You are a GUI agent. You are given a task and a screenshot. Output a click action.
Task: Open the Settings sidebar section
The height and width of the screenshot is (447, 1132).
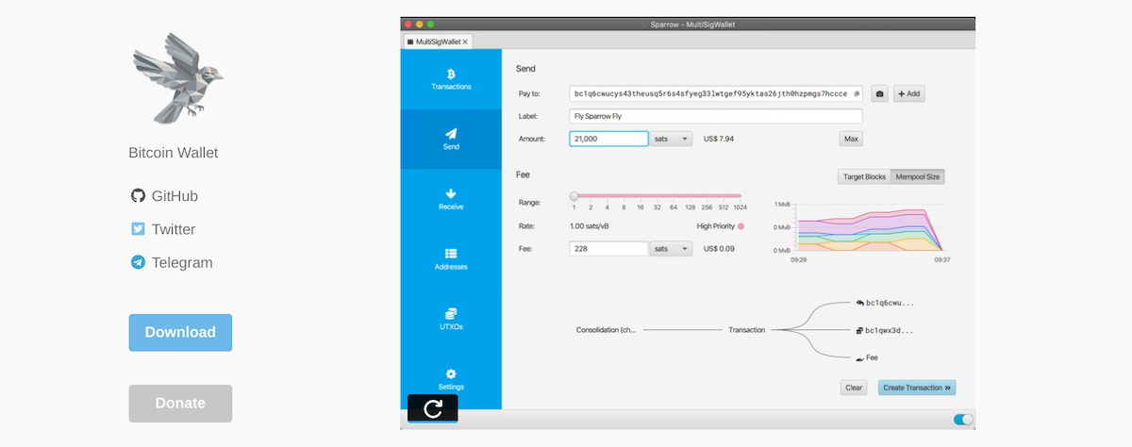click(x=451, y=379)
